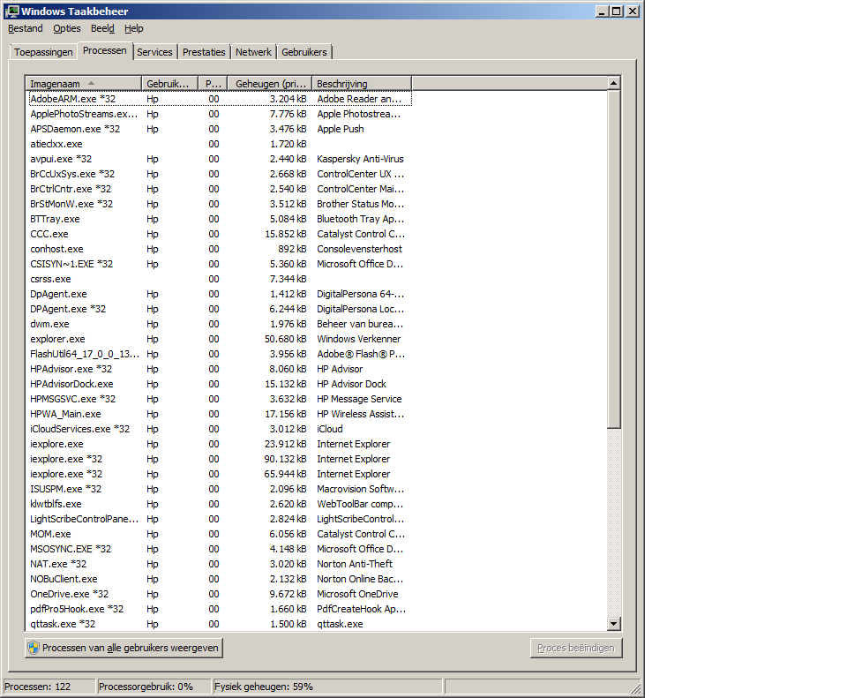Click the shield icon on the all-users button
847x698 pixels.
point(34,648)
